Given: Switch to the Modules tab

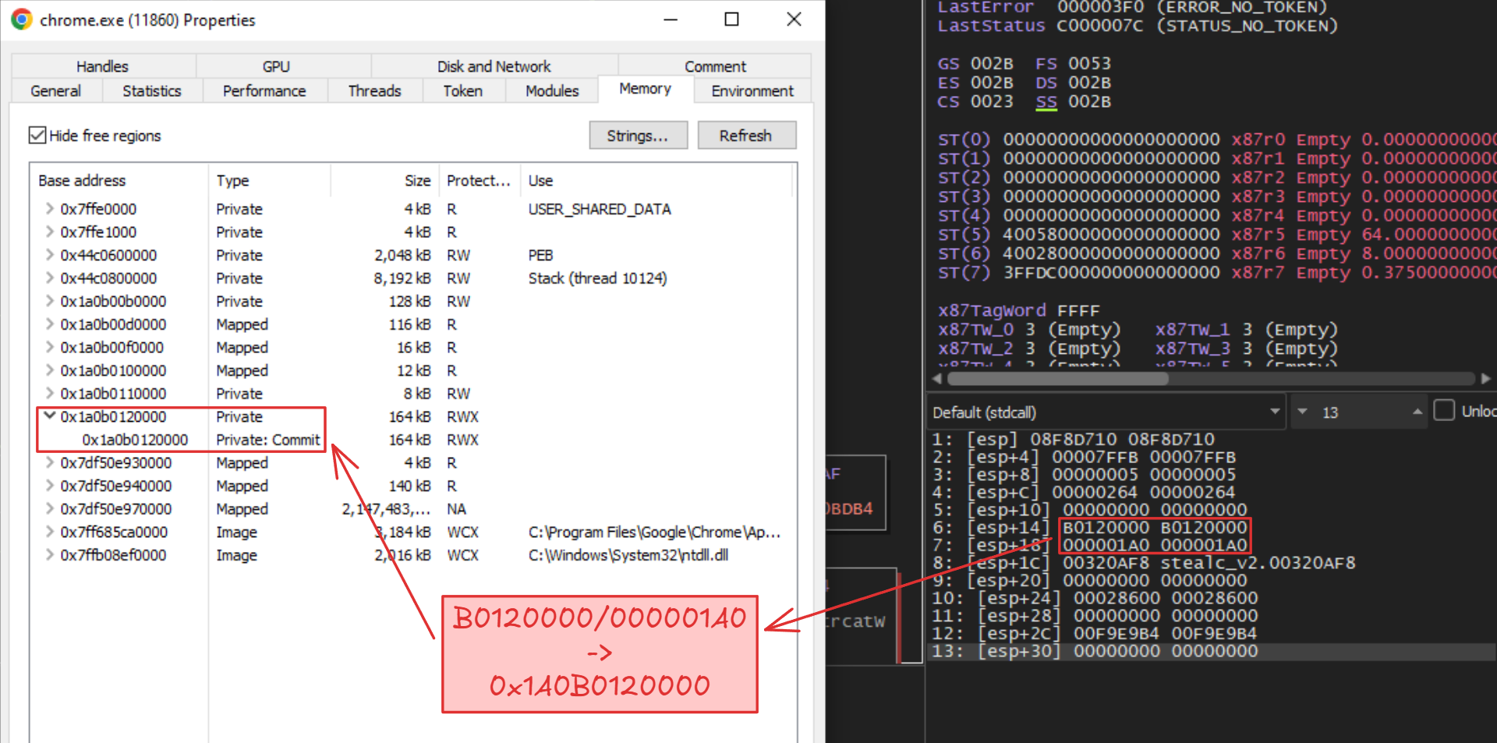Looking at the screenshot, I should point(552,90).
